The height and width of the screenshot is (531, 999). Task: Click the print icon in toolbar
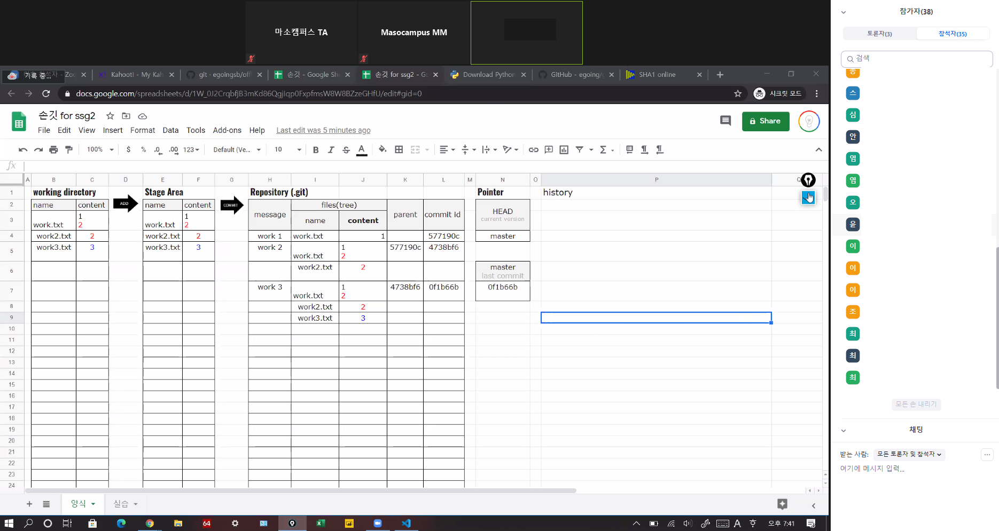tap(53, 150)
